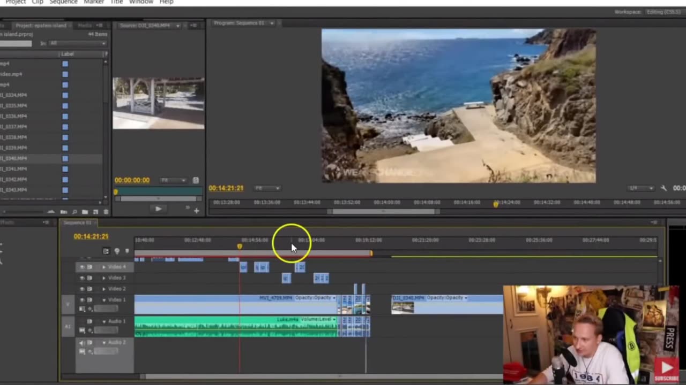Open the Window menu
The height and width of the screenshot is (385, 686).
[141, 2]
